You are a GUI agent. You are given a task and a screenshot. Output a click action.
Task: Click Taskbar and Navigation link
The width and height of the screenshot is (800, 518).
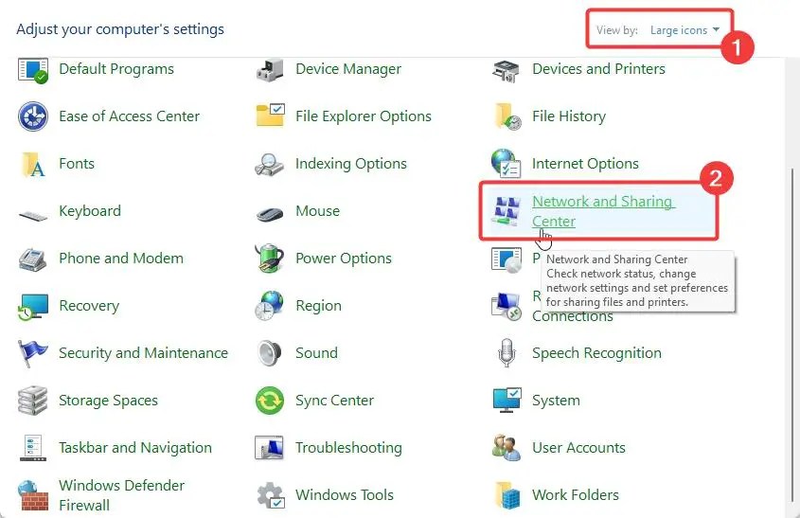coord(135,448)
